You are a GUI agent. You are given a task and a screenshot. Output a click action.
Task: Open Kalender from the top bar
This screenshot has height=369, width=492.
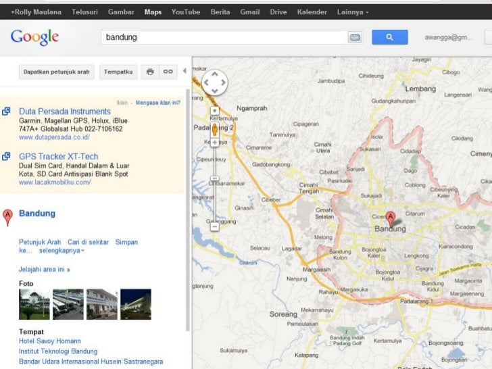[312, 12]
